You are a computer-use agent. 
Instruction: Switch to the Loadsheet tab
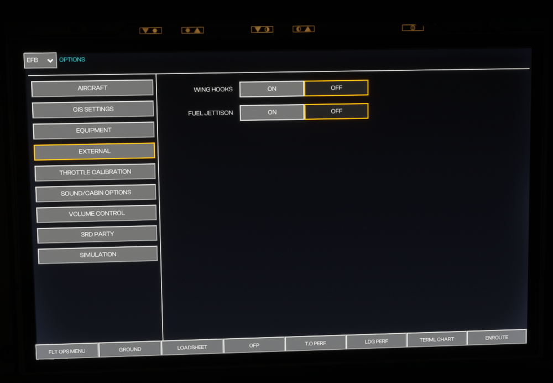[192, 347]
